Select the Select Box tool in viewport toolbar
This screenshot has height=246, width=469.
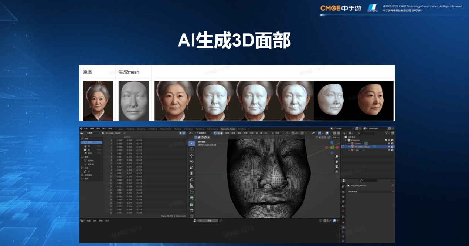[191, 143]
